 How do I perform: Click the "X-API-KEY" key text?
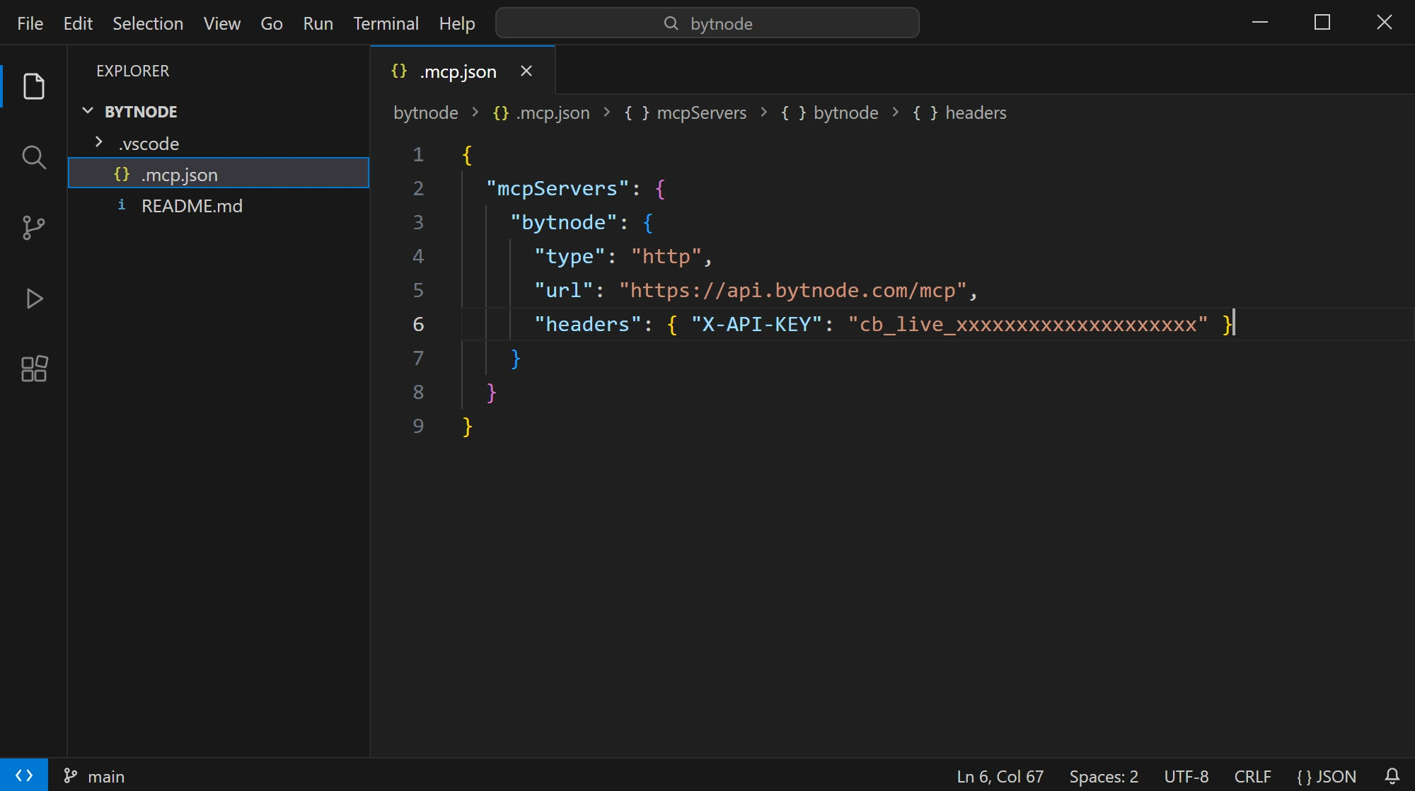756,324
